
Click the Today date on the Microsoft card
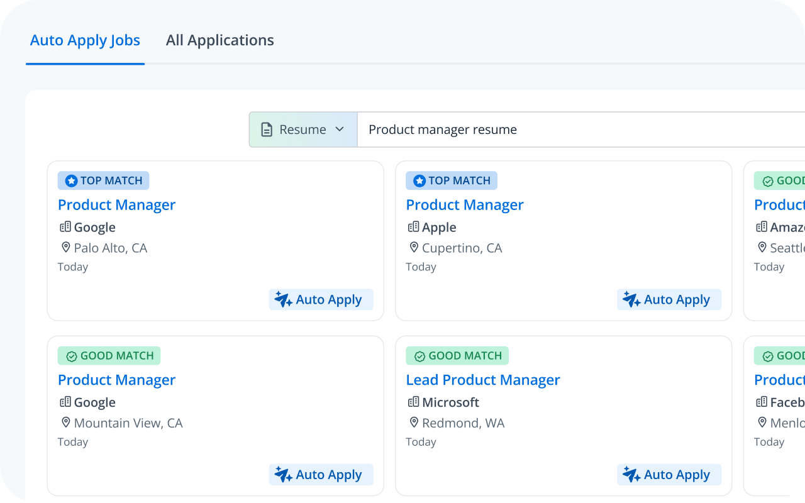coord(421,442)
